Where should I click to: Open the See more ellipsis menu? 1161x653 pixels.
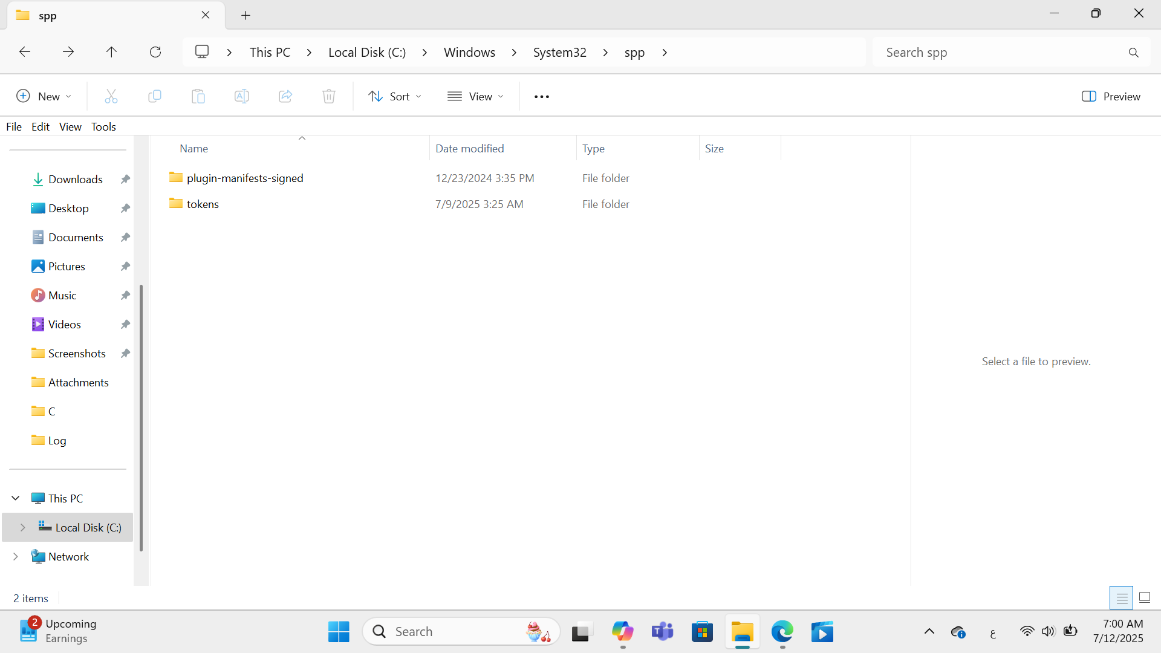[542, 97]
